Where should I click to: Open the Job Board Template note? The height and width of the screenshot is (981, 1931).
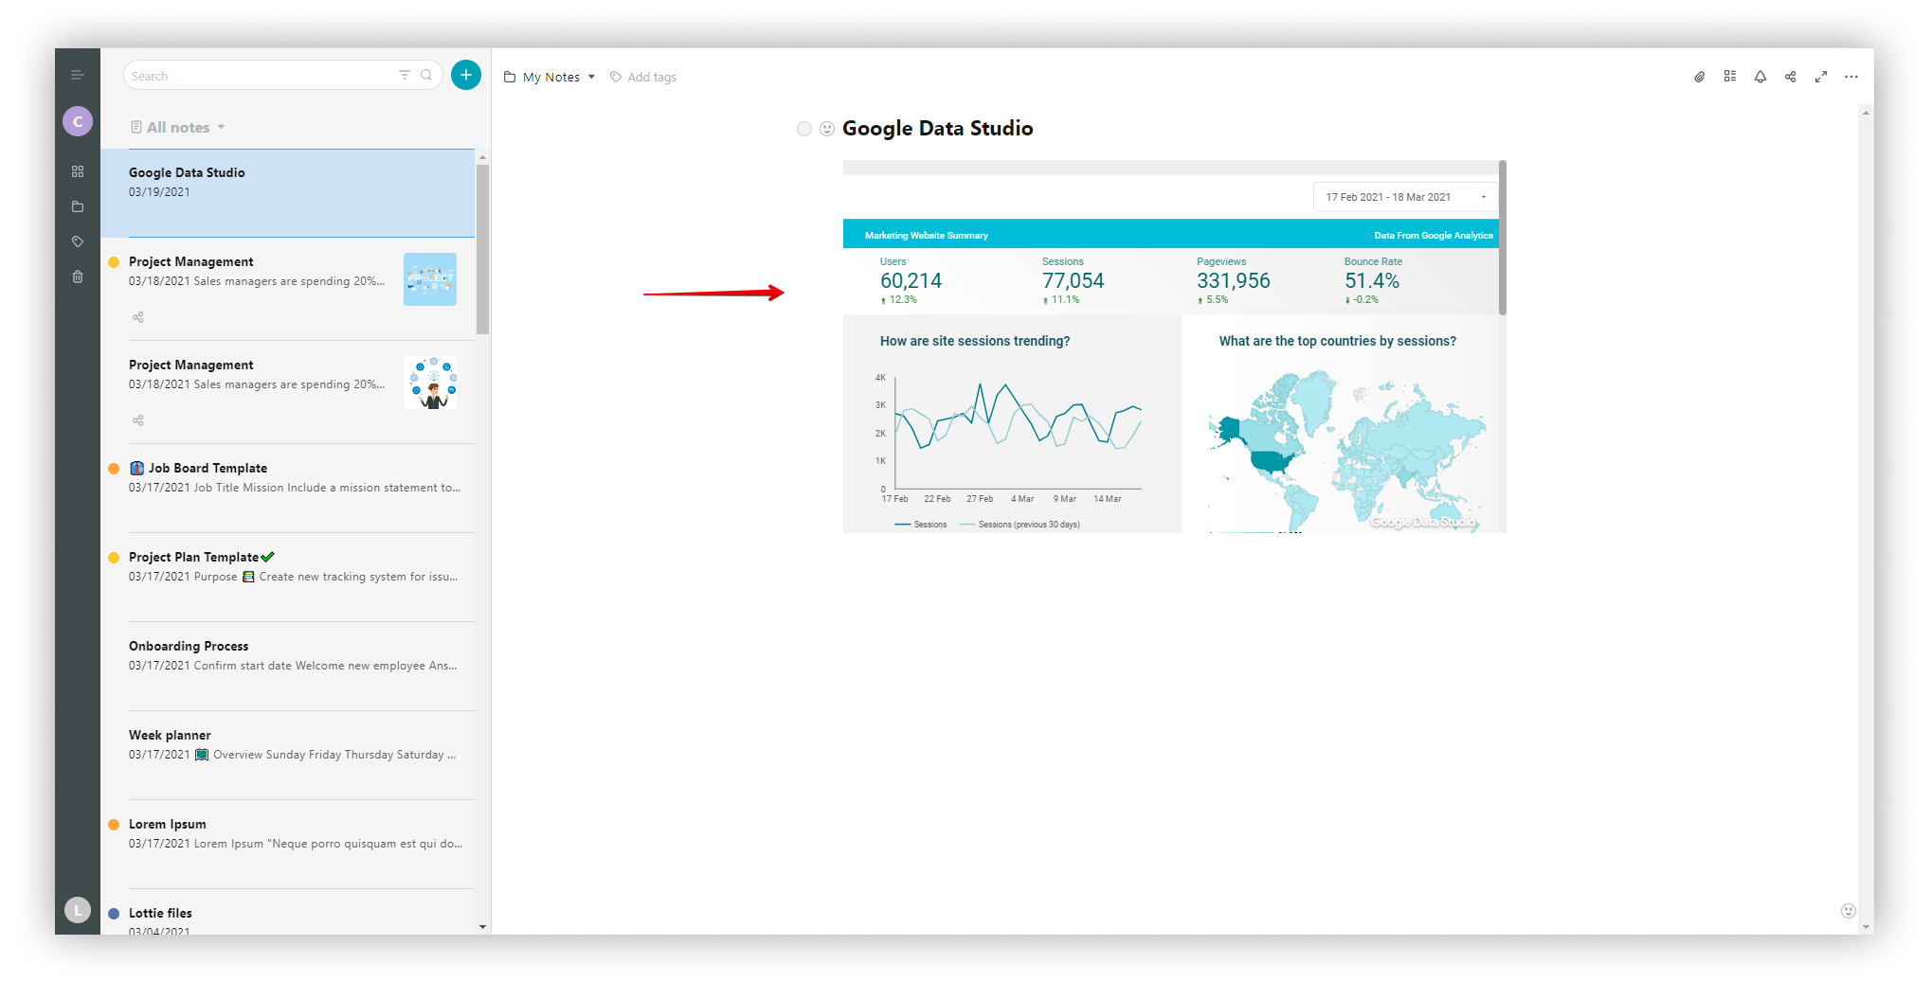288,489
